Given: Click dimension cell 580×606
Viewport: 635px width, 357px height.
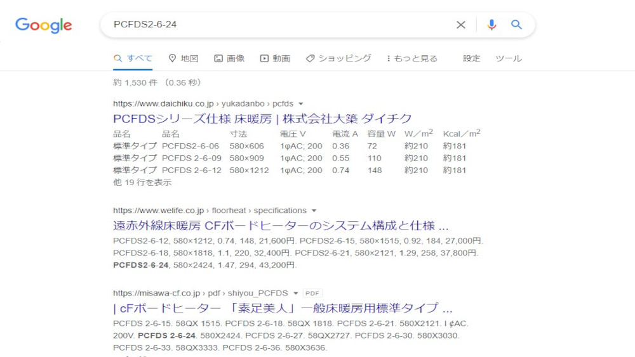Looking at the screenshot, I should click(246, 146).
